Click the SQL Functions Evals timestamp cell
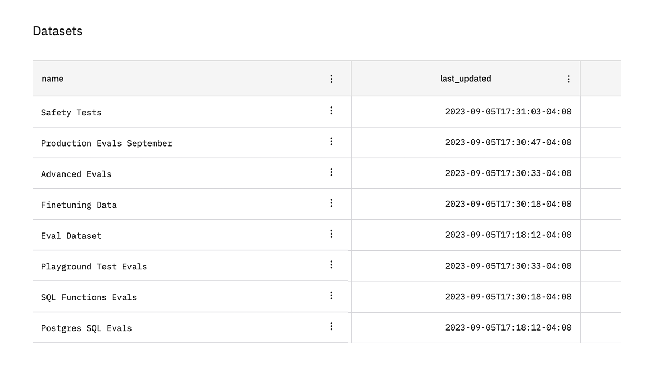This screenshot has width=653, height=369. (508, 297)
